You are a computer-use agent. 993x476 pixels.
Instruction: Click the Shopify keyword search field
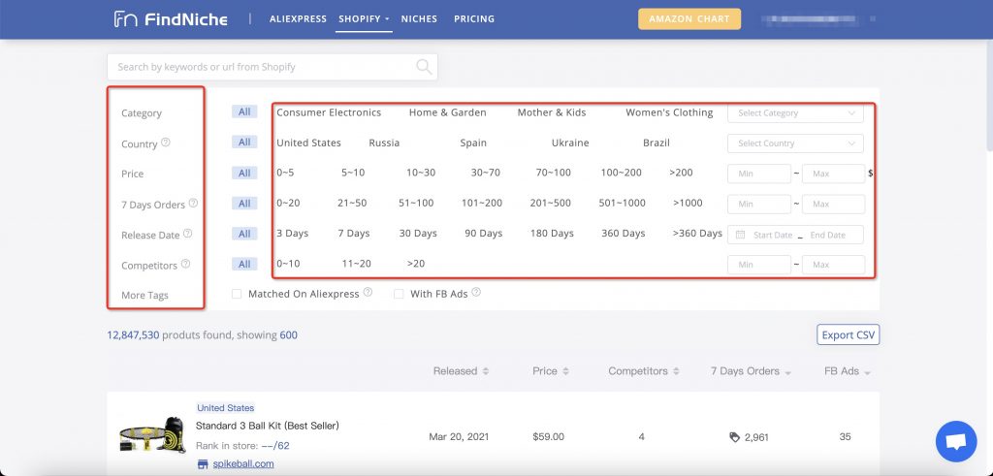click(272, 67)
